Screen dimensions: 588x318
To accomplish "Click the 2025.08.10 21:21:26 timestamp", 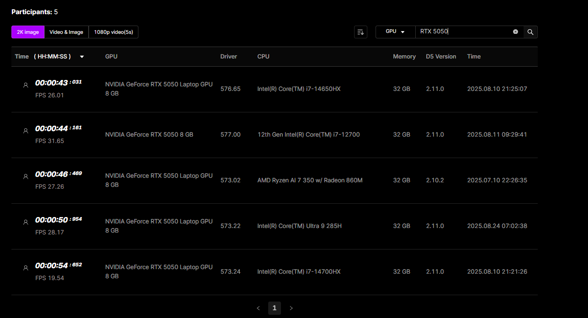I will (497, 272).
